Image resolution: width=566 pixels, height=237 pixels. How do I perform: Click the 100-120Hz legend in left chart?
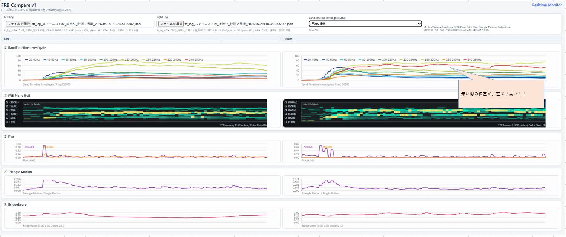pyautogui.click(x=108, y=60)
